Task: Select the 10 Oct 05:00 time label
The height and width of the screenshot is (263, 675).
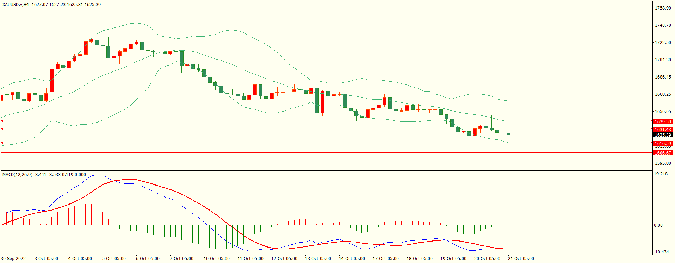Action: pyautogui.click(x=216, y=258)
